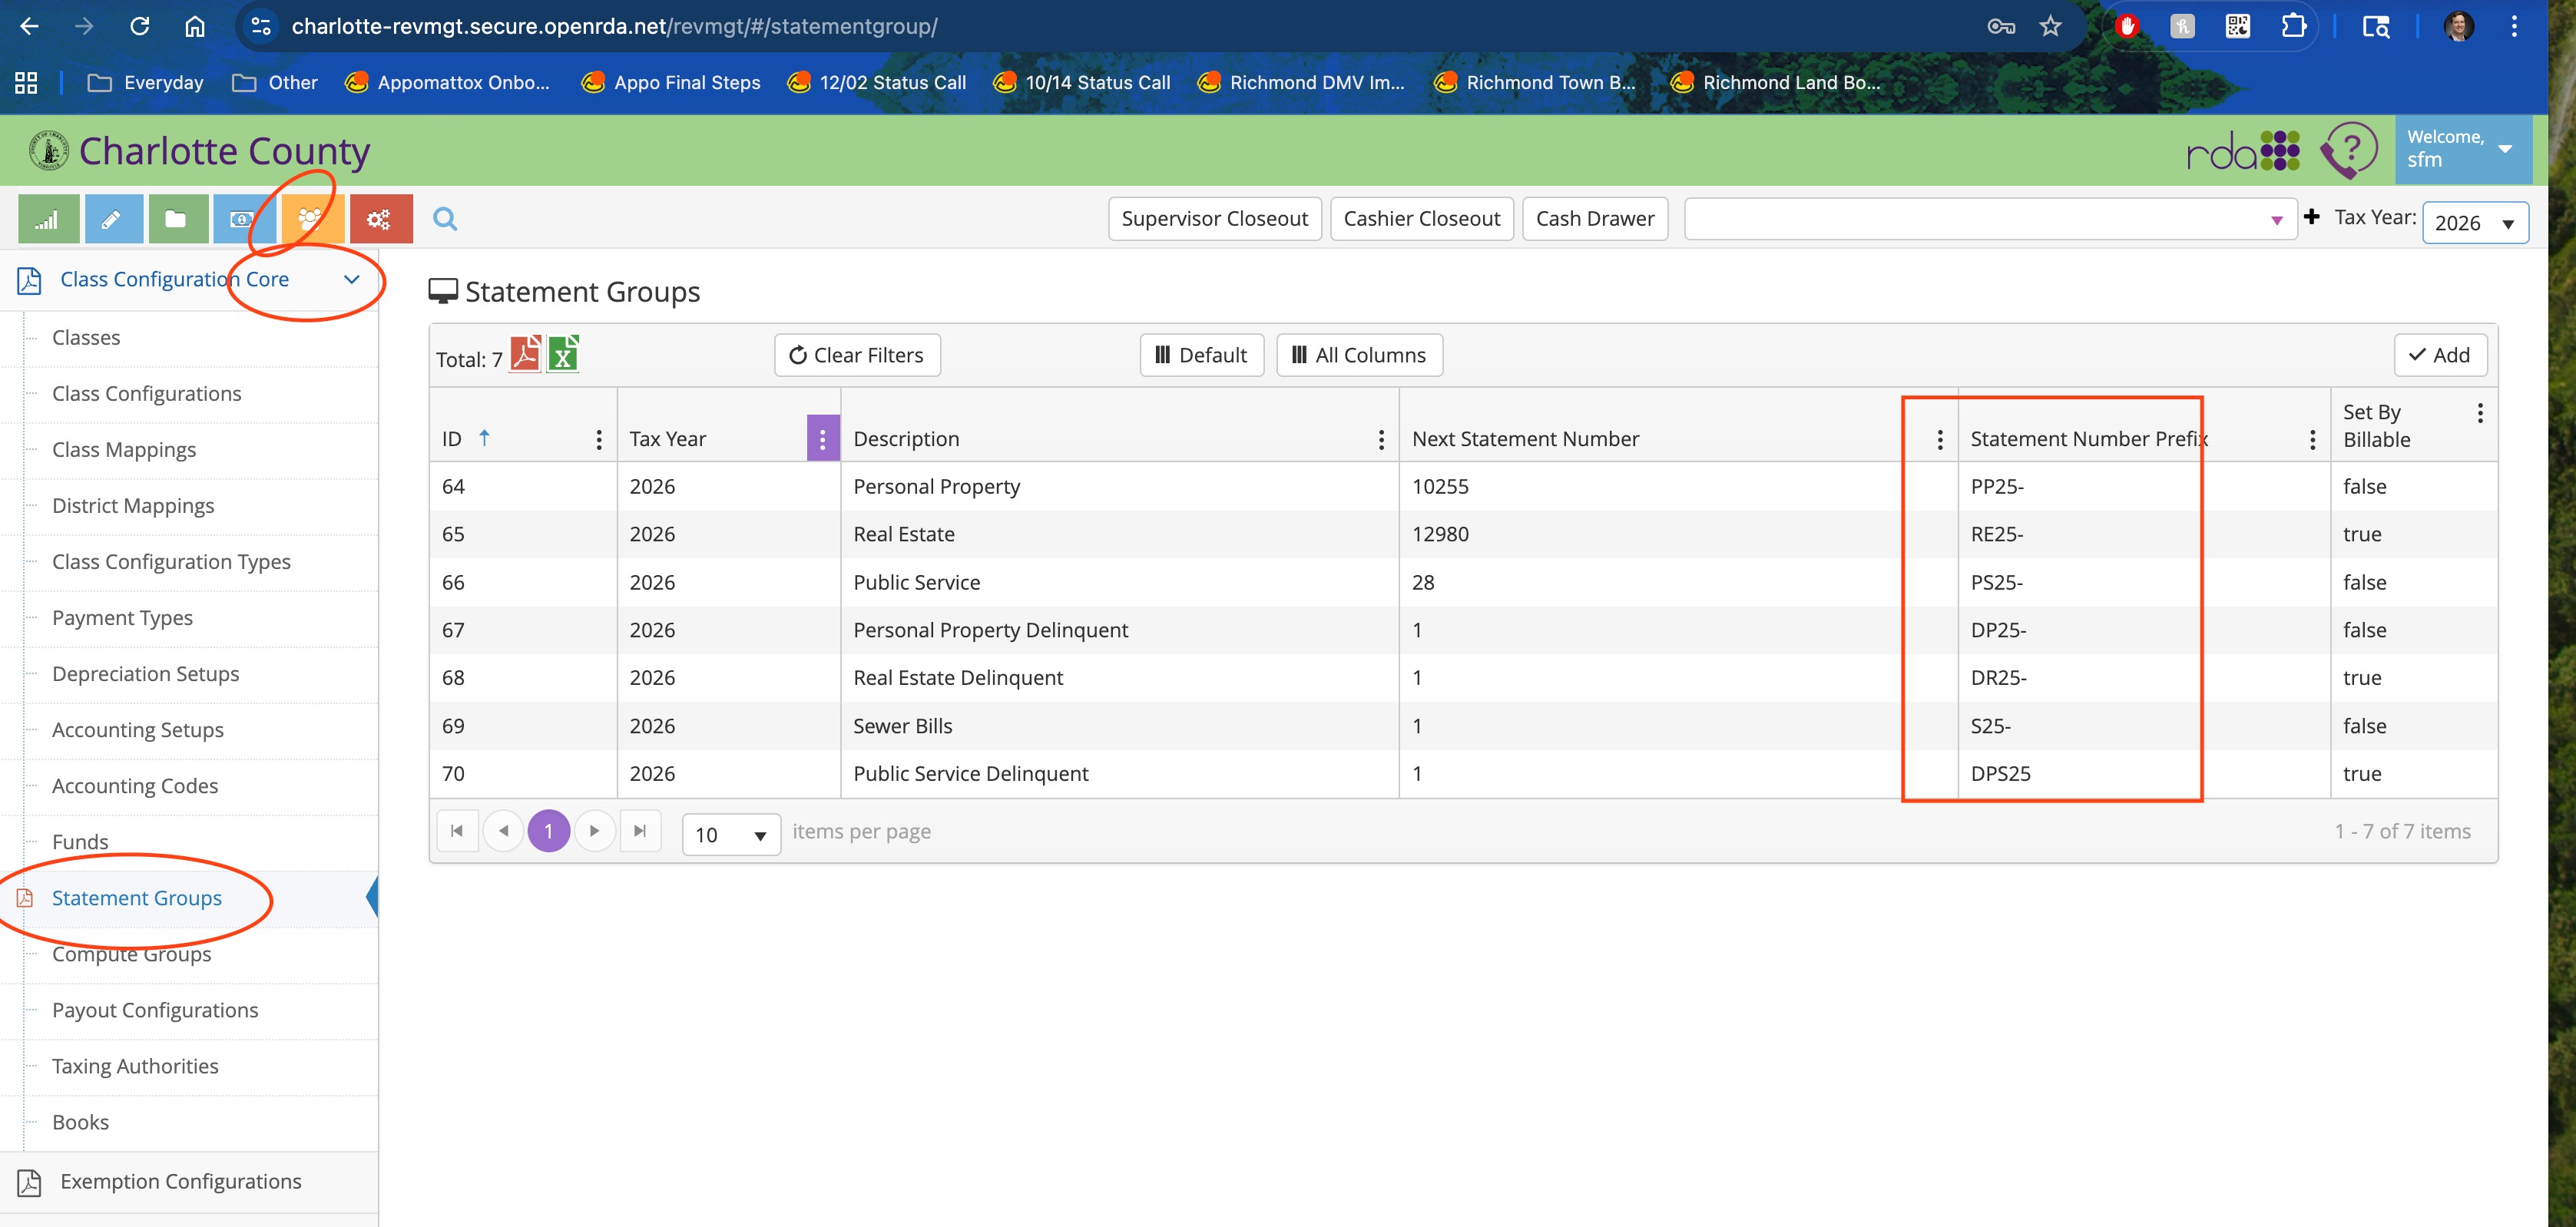Screen dimensions: 2576x1227
Task: Open the green folder toolbar icon
Action: click(176, 219)
